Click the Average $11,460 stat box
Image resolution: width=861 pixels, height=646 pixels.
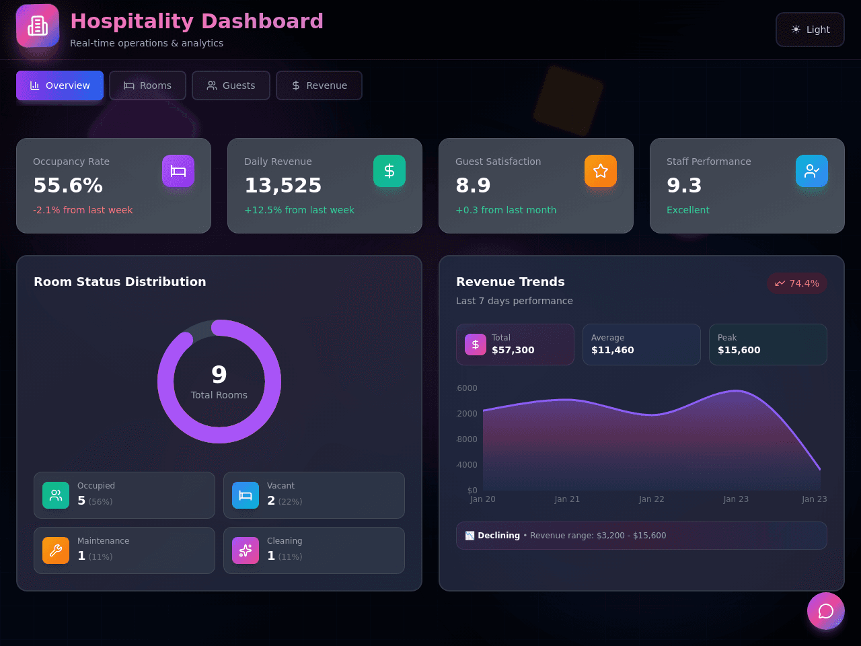[x=642, y=345]
